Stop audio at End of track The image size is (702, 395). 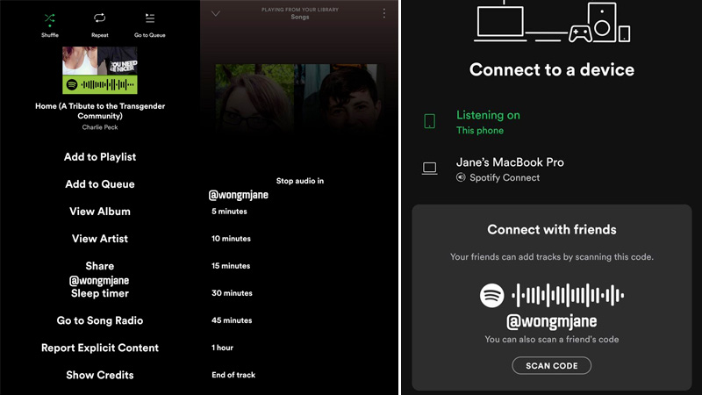pyautogui.click(x=233, y=375)
